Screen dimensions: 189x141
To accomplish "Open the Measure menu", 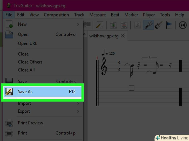I will click(x=98, y=15).
